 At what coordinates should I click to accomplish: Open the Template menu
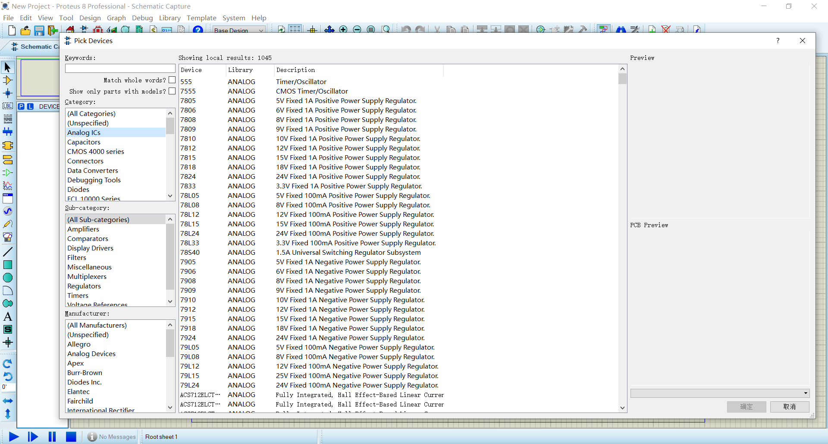coord(201,18)
